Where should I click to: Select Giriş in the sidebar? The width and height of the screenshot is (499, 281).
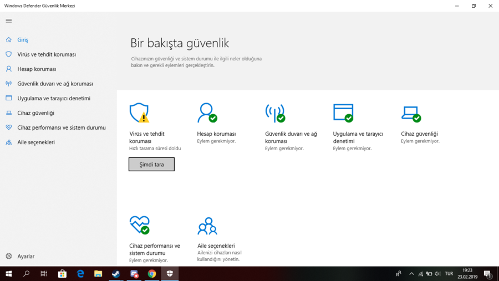(x=23, y=40)
